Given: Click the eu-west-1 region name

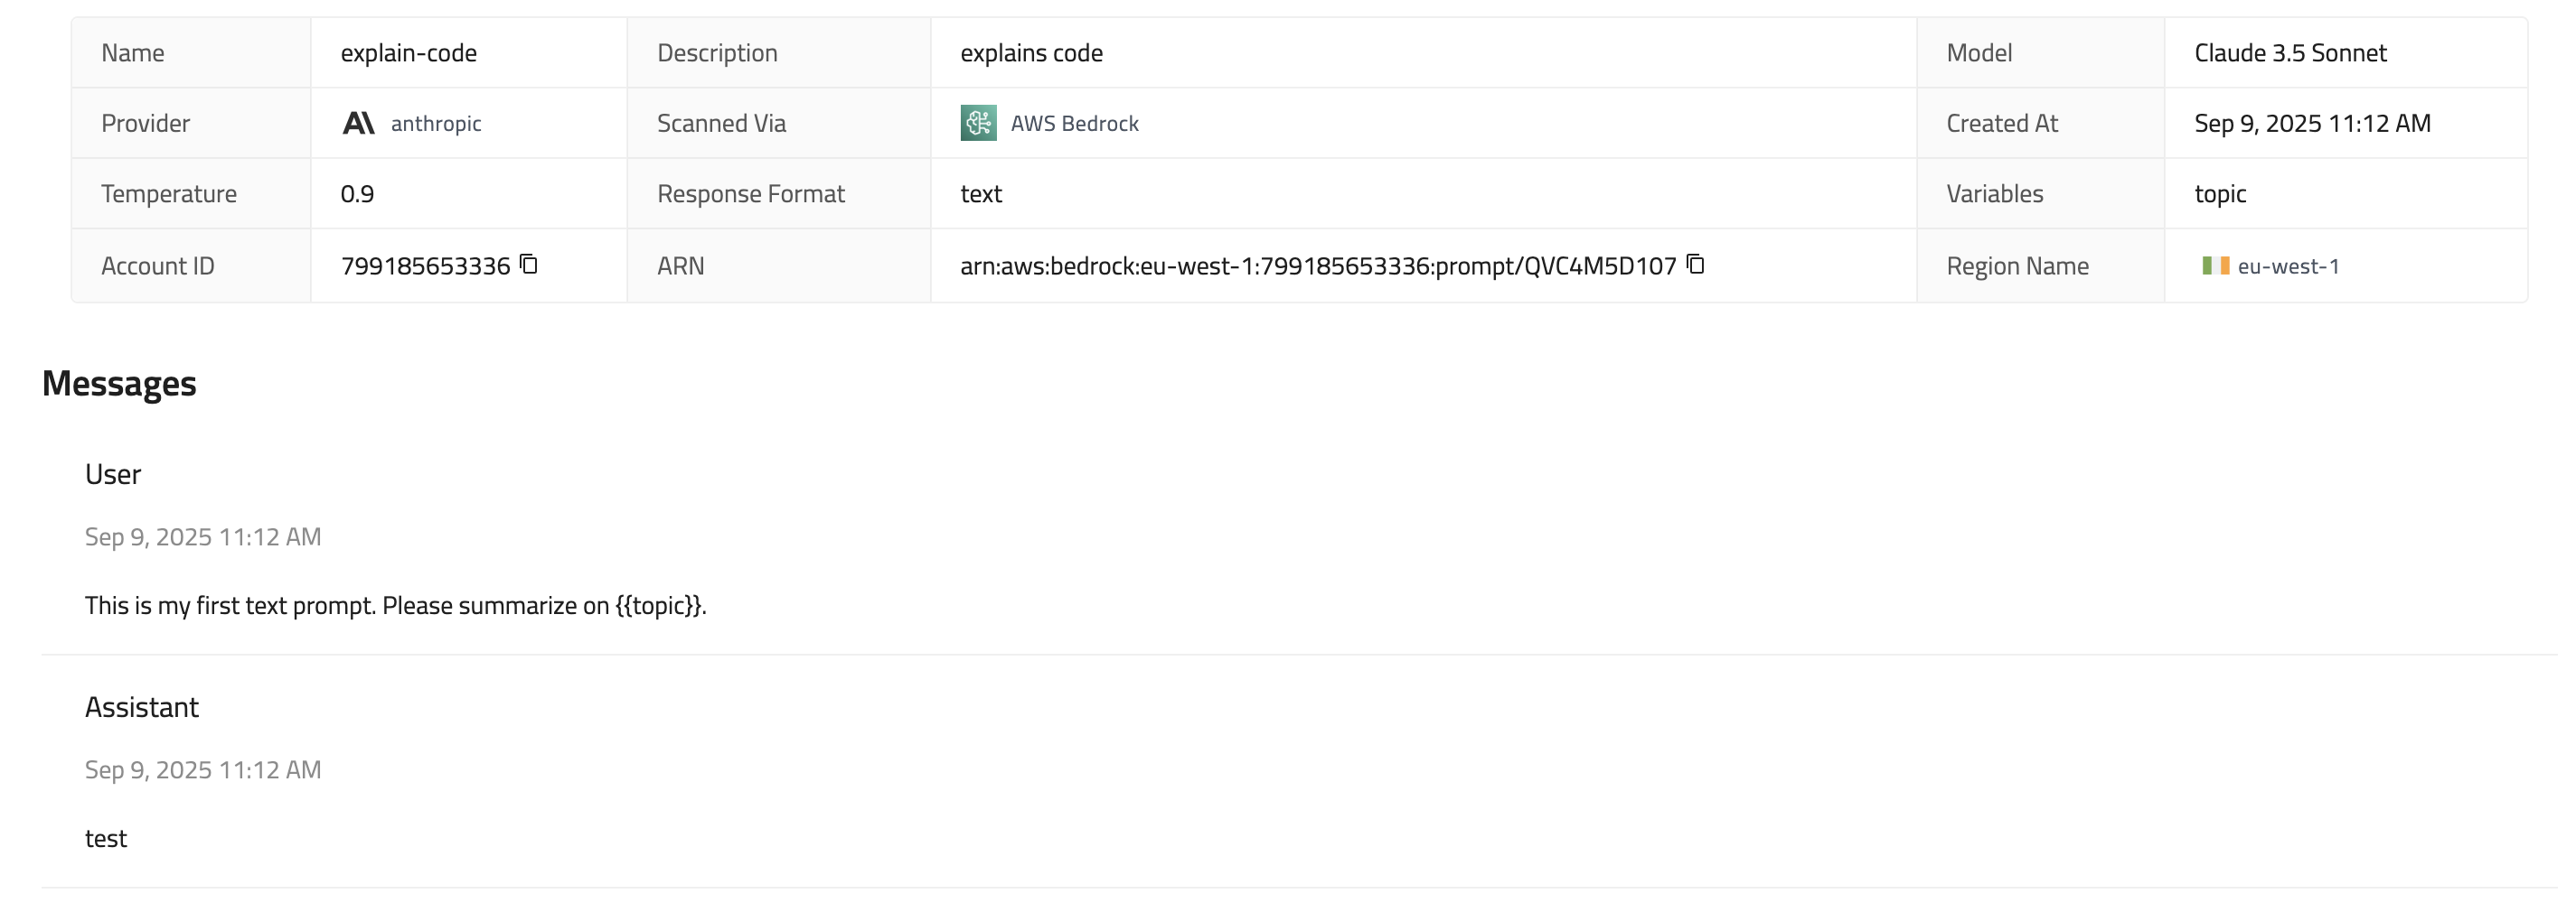Looking at the screenshot, I should coord(2288,266).
